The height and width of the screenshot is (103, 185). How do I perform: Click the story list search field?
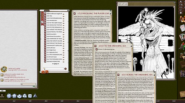point(54,69)
